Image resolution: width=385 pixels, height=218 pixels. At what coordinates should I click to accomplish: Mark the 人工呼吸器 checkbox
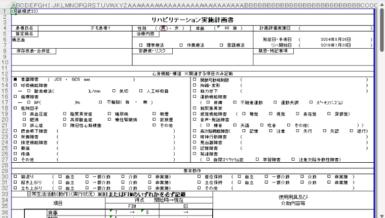141,91
